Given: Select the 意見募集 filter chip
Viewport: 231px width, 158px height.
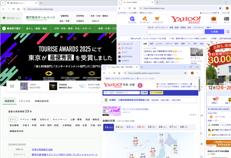Looking at the screenshot, I should [14, 125].
